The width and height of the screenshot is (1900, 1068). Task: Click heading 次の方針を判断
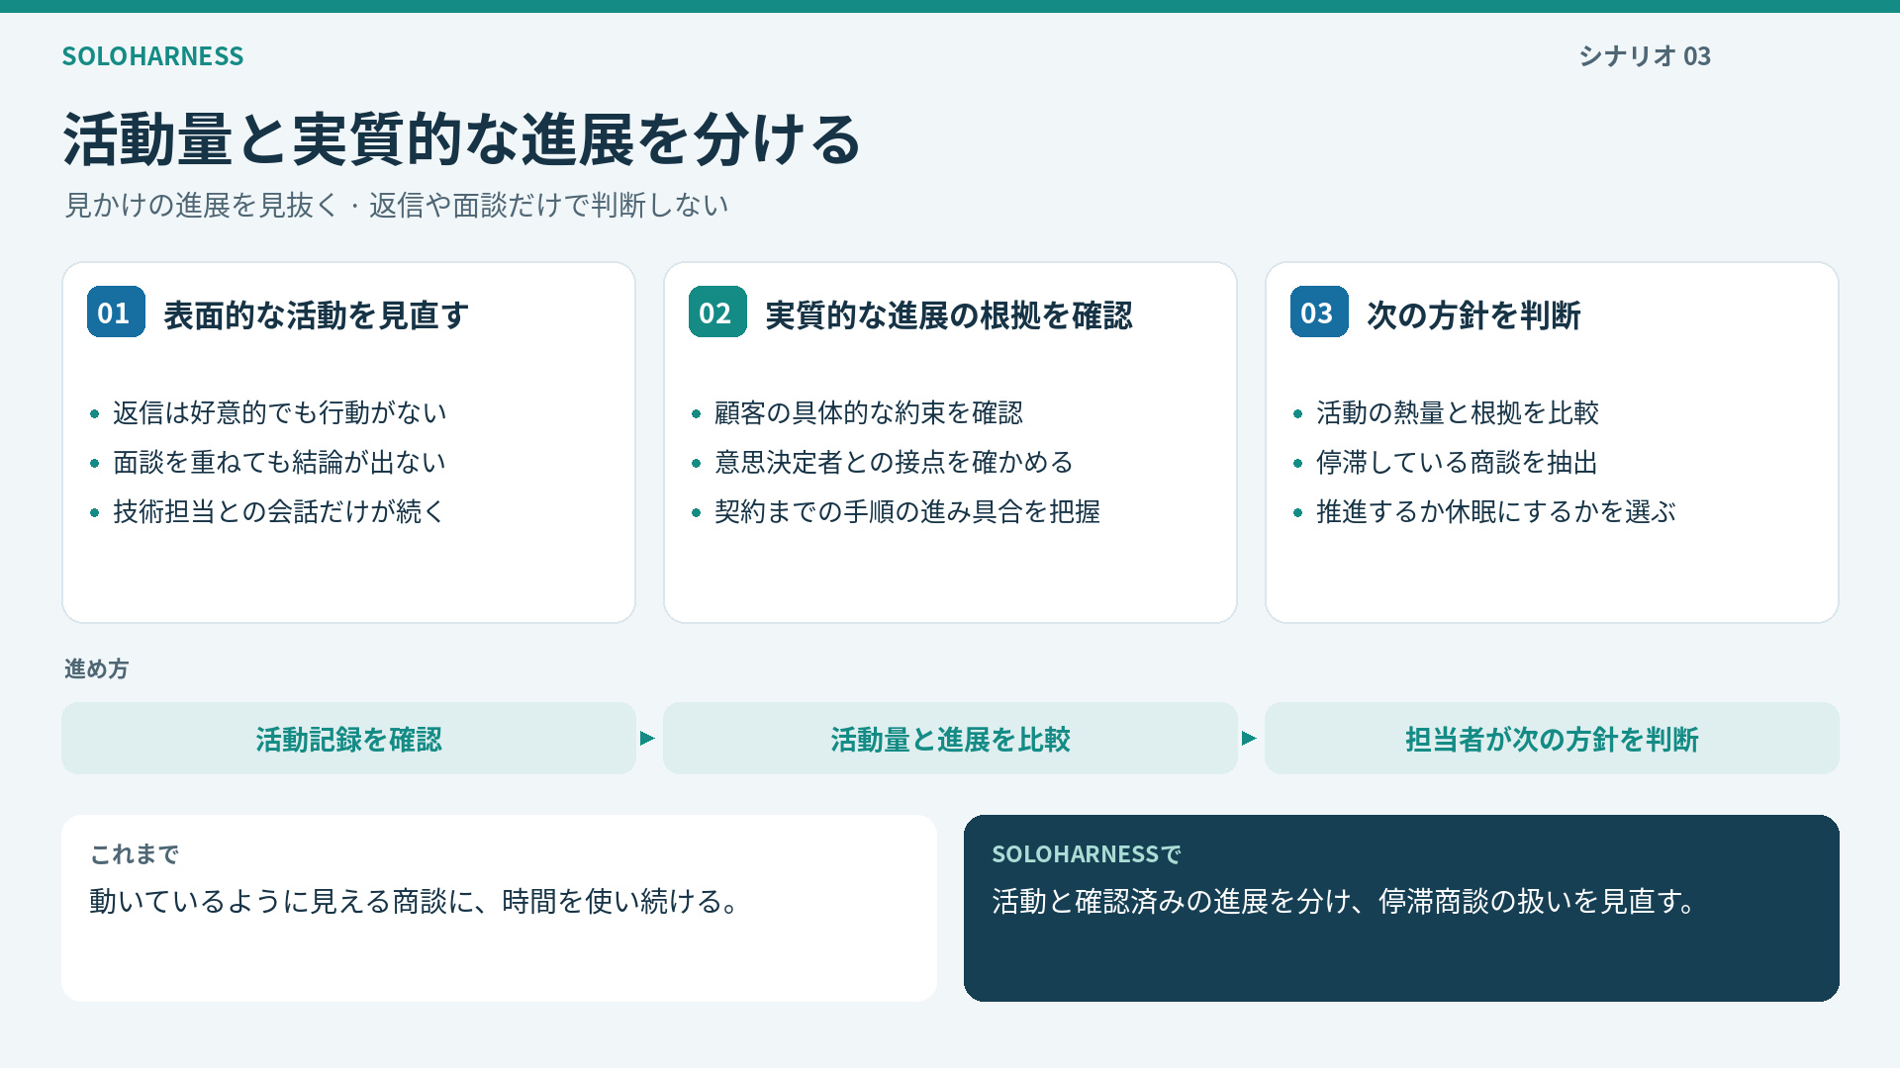(1473, 314)
